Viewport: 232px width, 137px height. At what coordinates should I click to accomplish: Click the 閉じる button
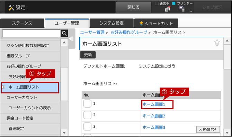tap(134, 7)
